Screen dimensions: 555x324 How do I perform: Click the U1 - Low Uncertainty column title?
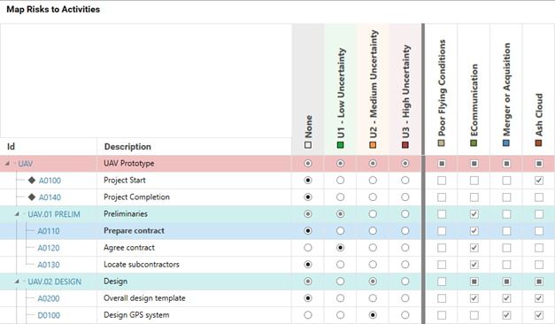coord(341,93)
